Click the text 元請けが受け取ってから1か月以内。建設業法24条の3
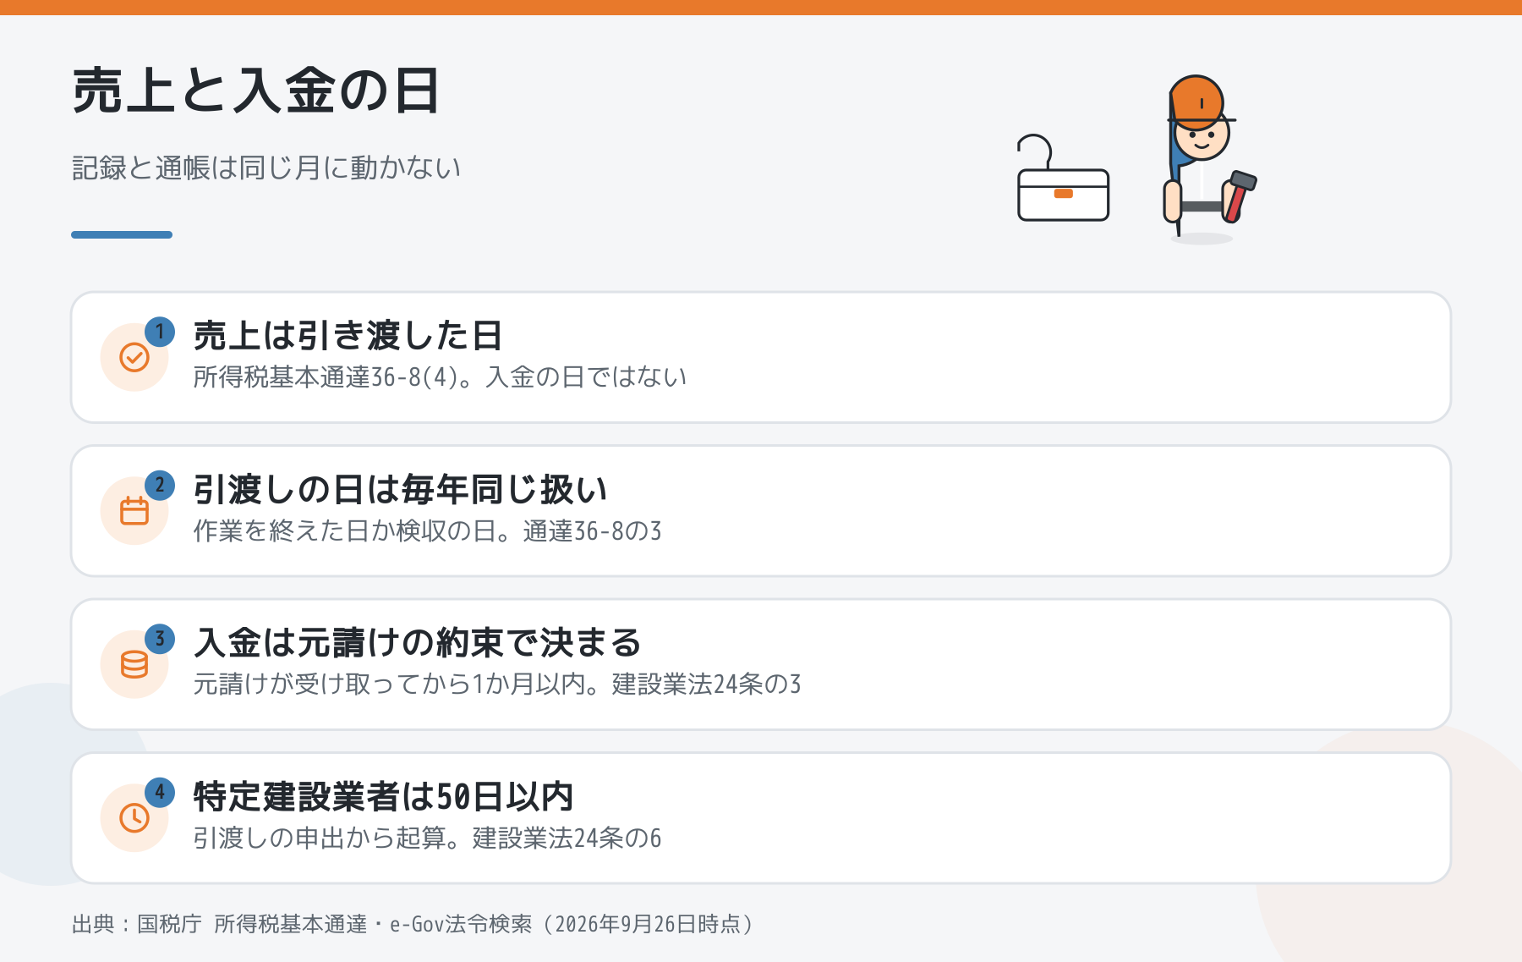 (x=497, y=684)
